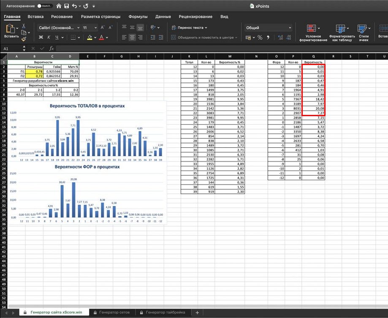The width and height of the screenshot is (388, 318).
Task: Toggle bottom vertical alignment
Action: (x=140, y=27)
